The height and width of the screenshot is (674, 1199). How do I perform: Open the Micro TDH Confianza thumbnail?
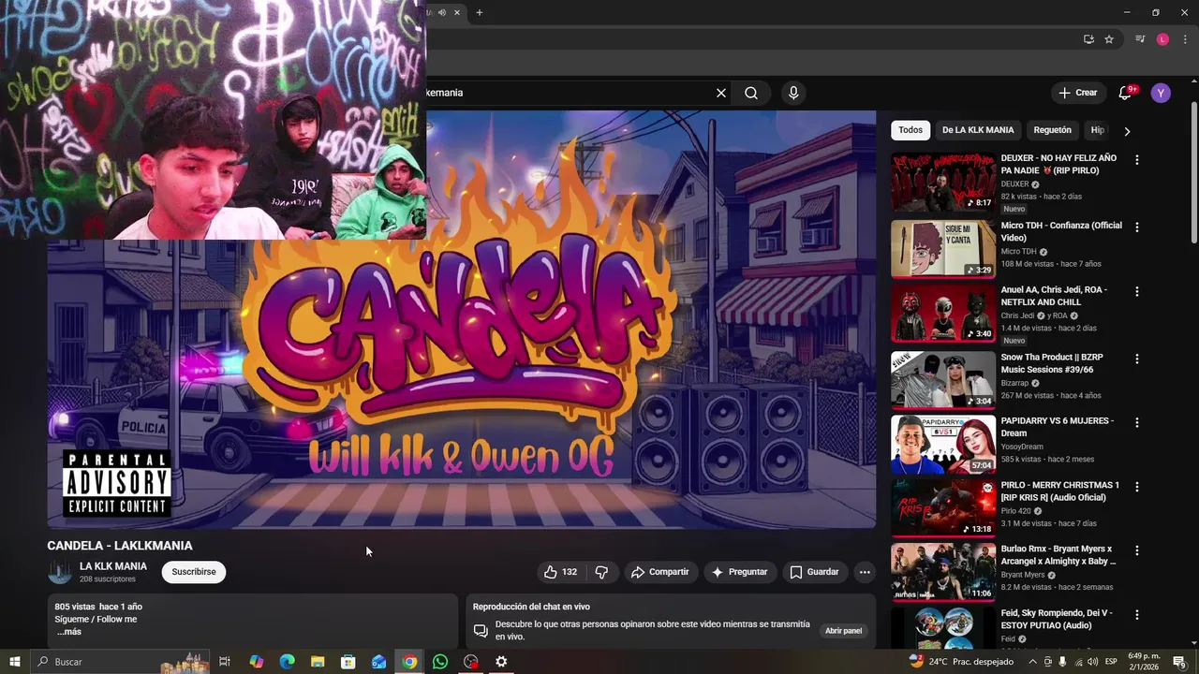click(943, 249)
